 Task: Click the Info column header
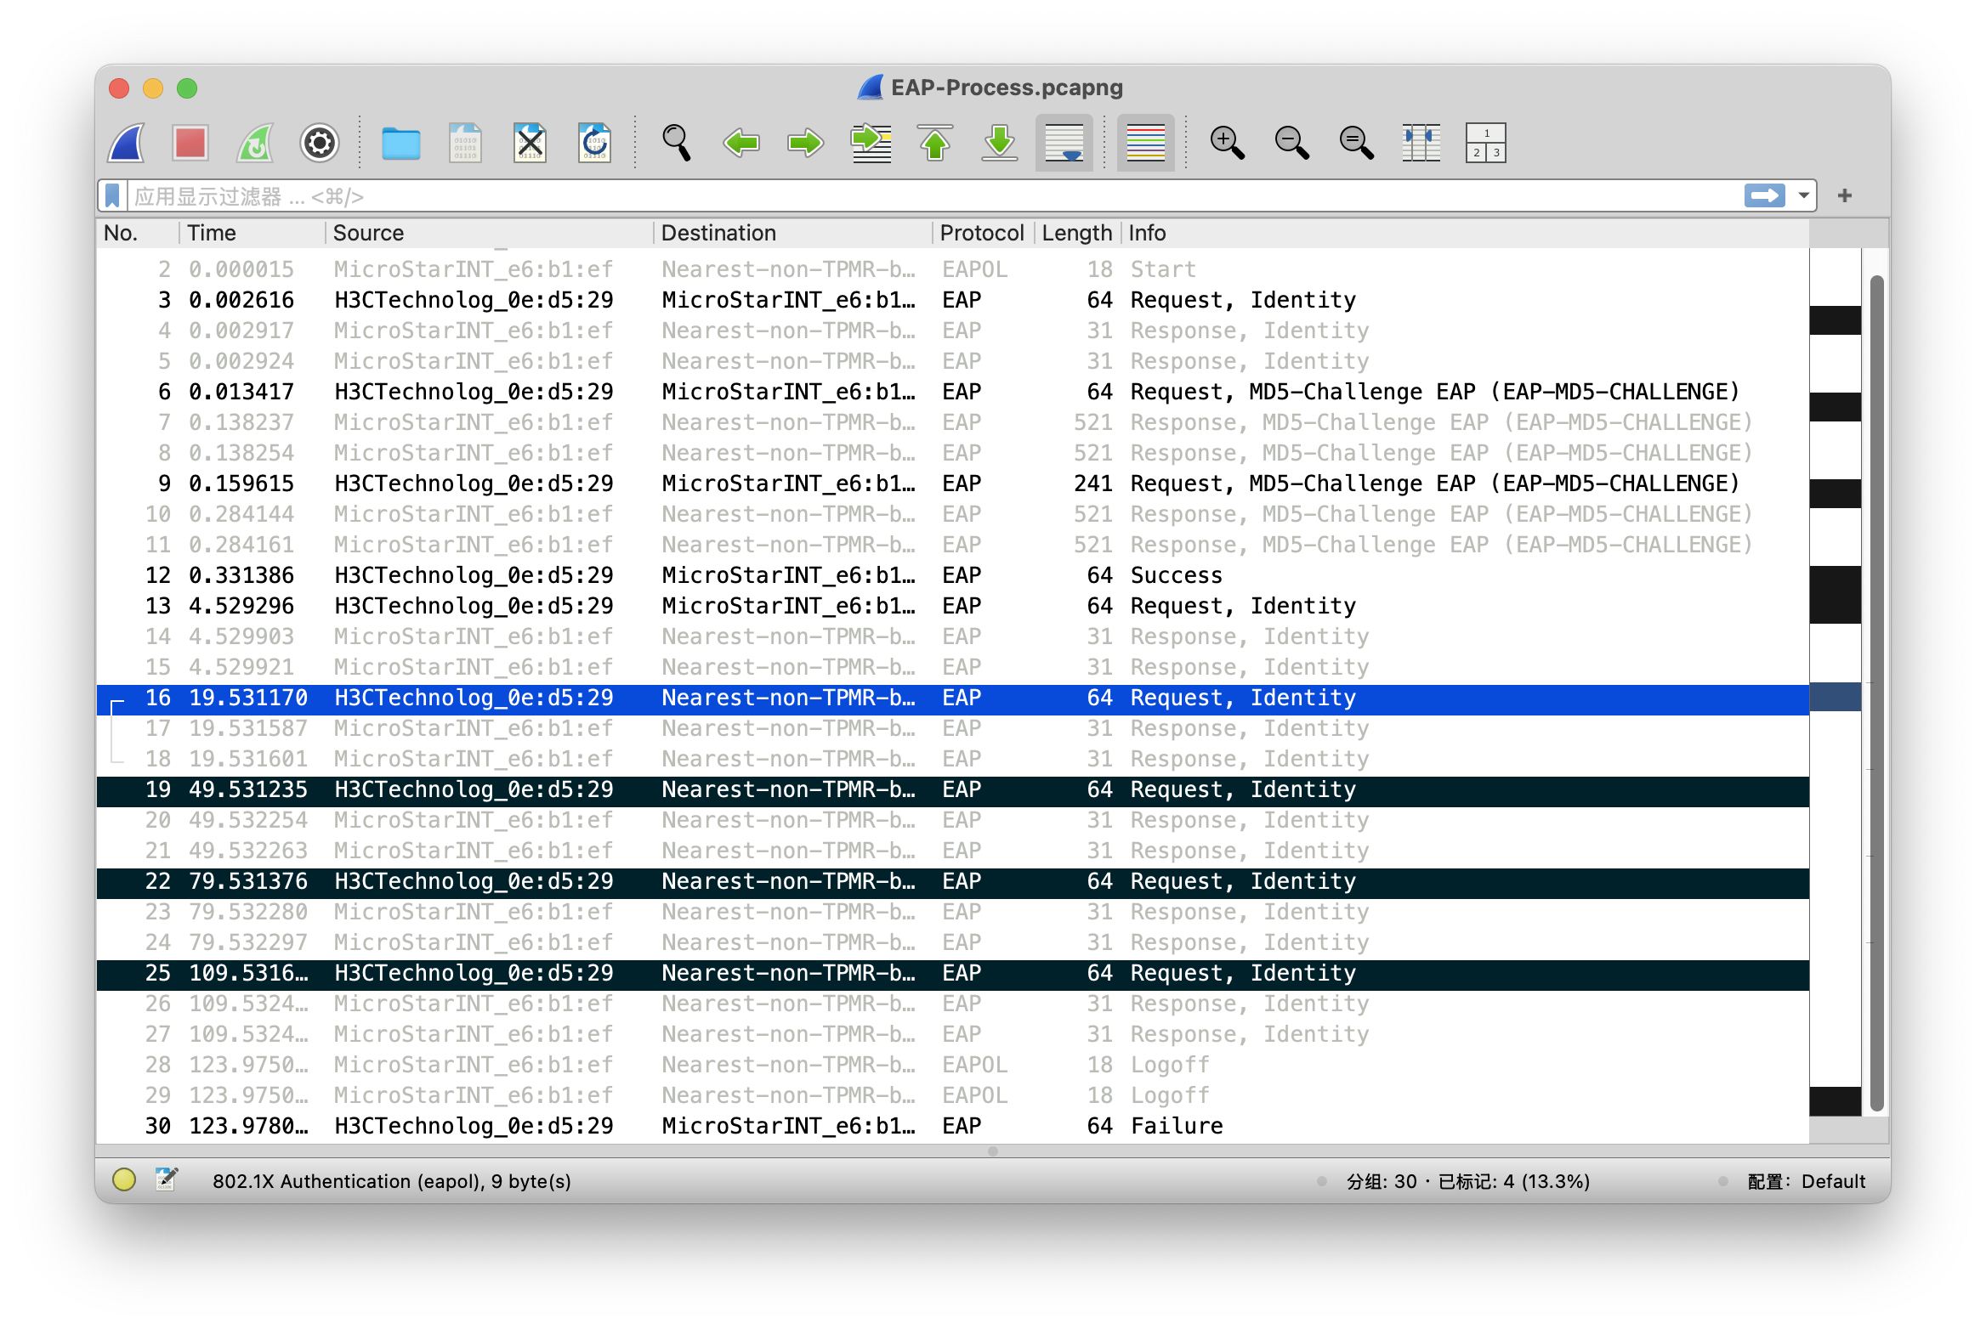pos(1147,233)
